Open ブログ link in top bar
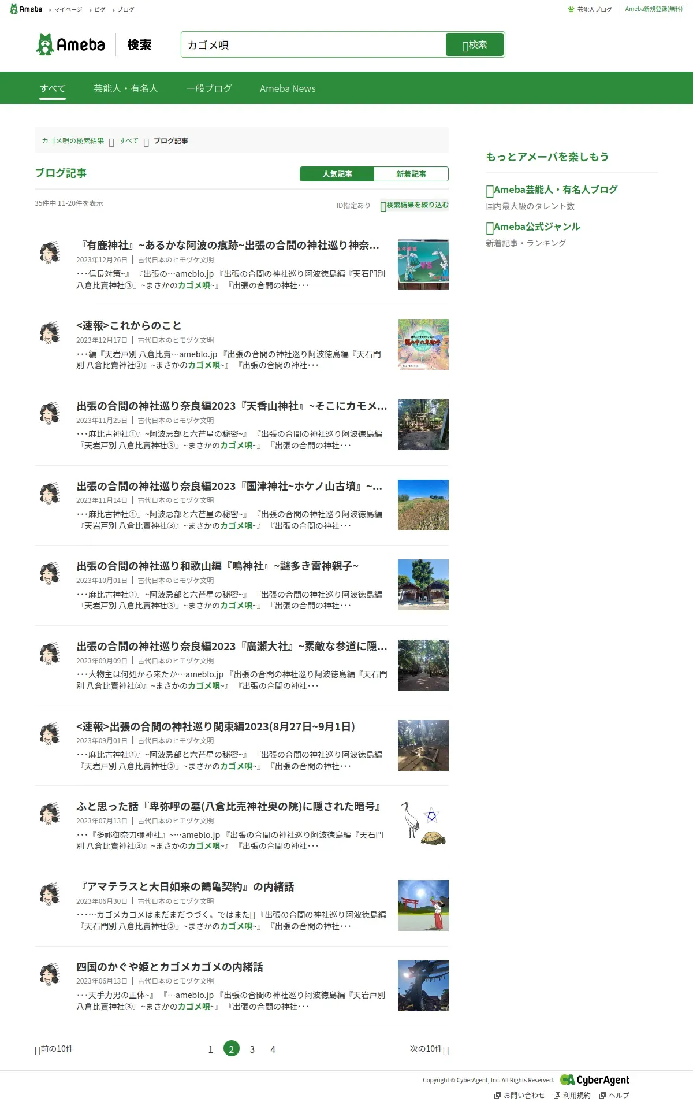 pos(125,9)
